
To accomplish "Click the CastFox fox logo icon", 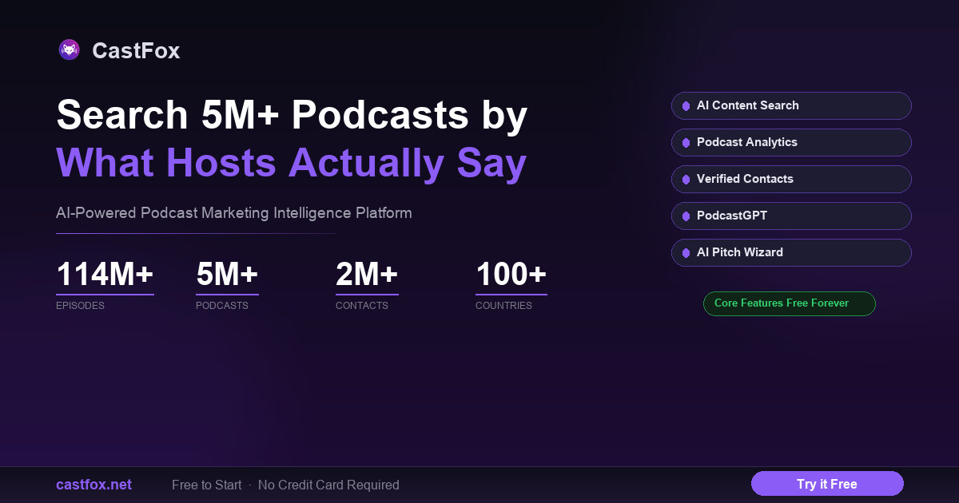I will [x=70, y=50].
